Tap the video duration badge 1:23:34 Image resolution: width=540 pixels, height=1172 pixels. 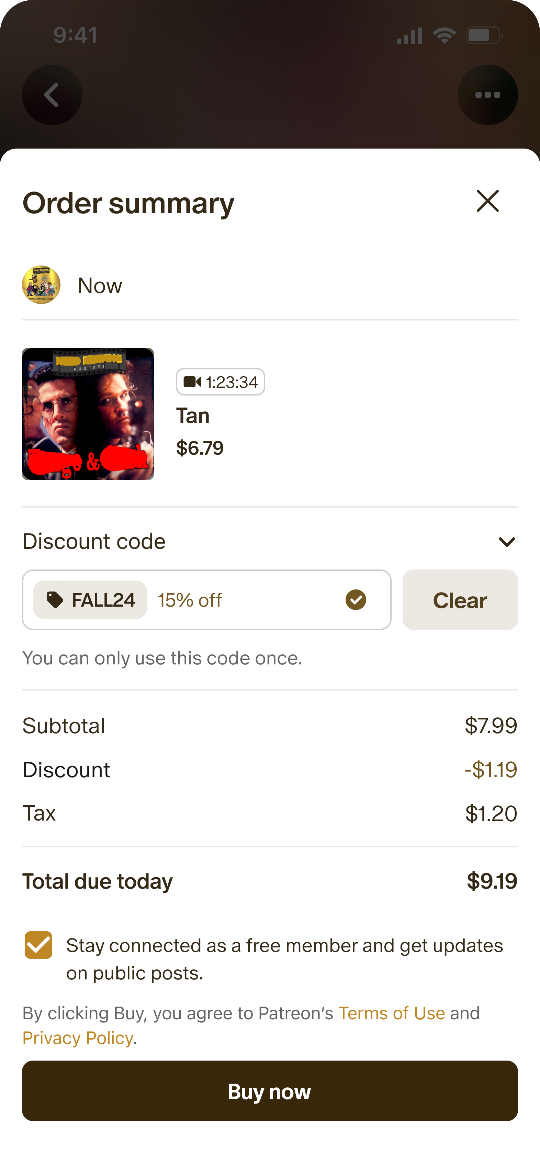tap(221, 382)
